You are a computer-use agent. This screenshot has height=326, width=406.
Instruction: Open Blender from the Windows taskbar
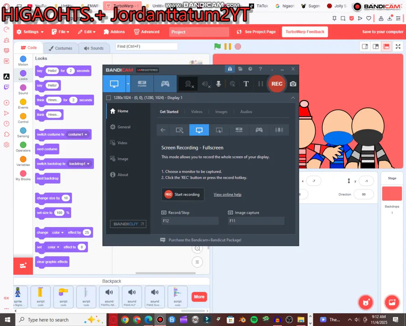242,320
